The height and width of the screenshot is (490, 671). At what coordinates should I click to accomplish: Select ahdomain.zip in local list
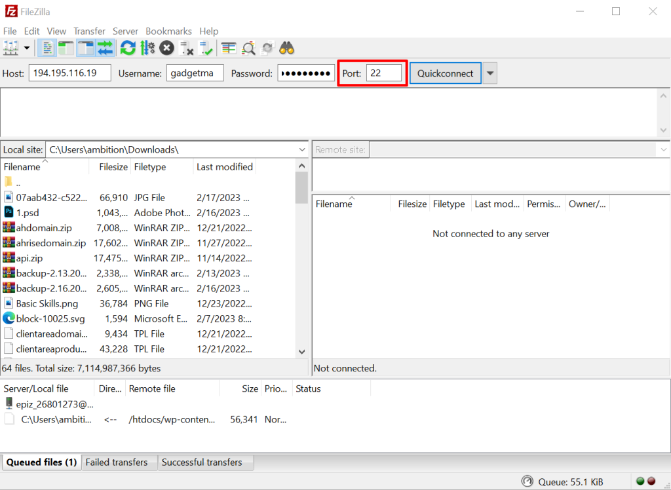[x=147, y=228]
